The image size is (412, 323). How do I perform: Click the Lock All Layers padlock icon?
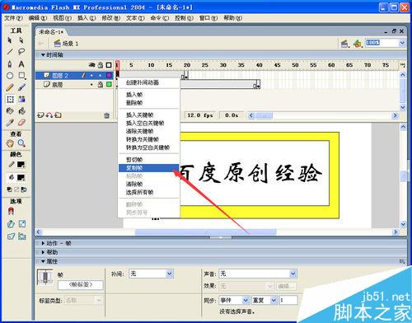(101, 65)
